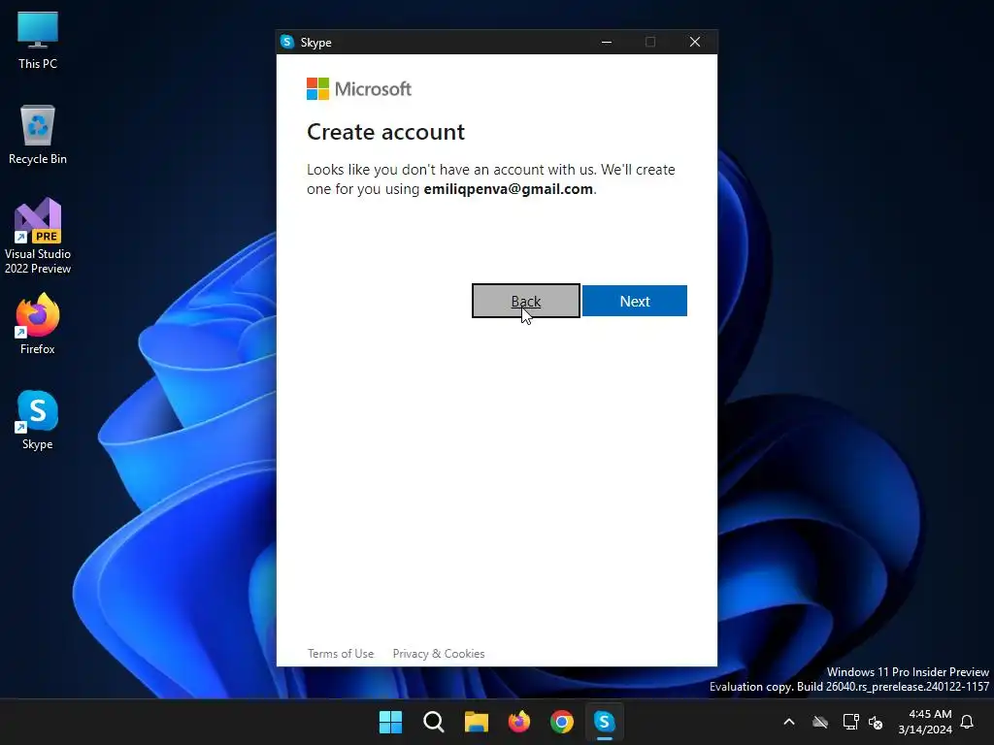This screenshot has width=994, height=745.
Task: Click the Skype taskbar icon
Action: [x=604, y=722]
